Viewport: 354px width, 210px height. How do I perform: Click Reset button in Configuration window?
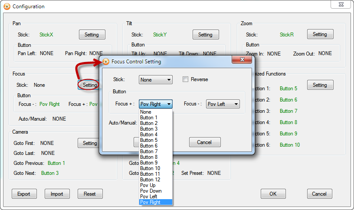pos(90,194)
